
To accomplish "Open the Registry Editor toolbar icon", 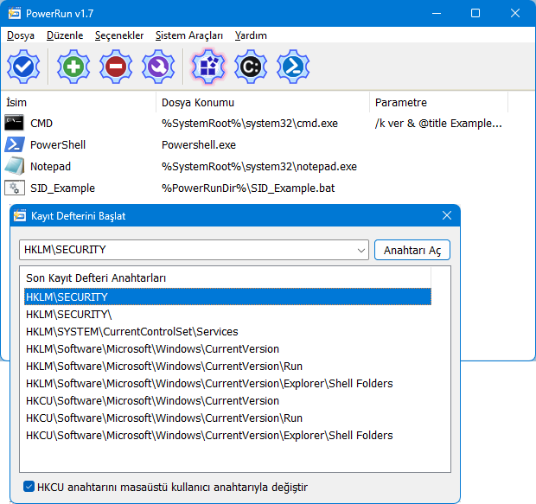I will click(x=208, y=67).
